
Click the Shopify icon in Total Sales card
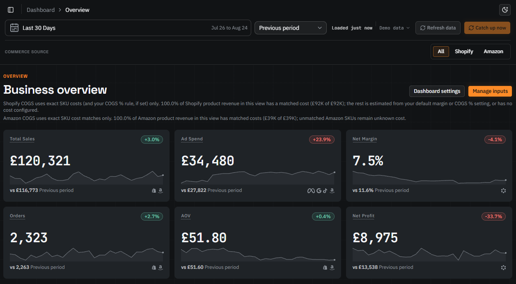click(x=154, y=190)
